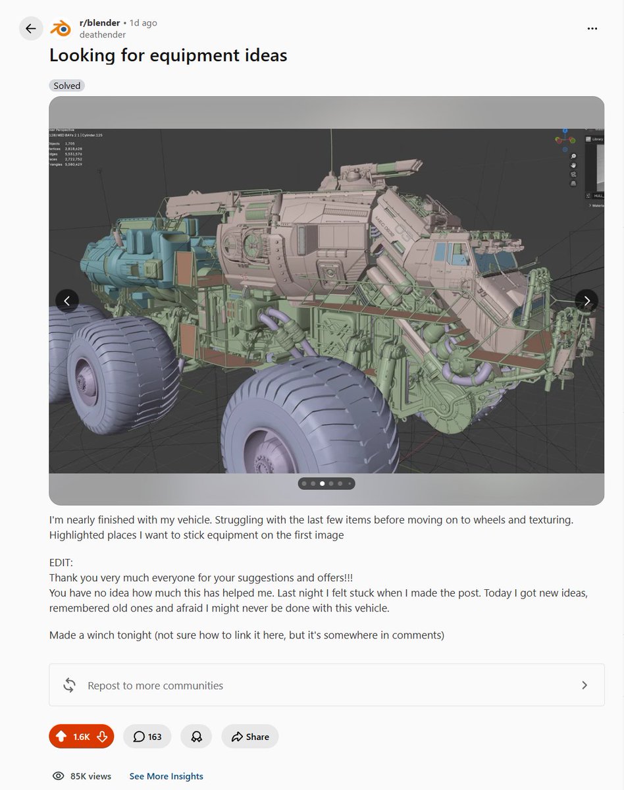
Task: Open the 163 comments
Action: tap(147, 737)
